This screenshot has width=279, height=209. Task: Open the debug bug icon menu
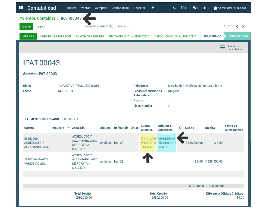pyautogui.click(x=206, y=8)
